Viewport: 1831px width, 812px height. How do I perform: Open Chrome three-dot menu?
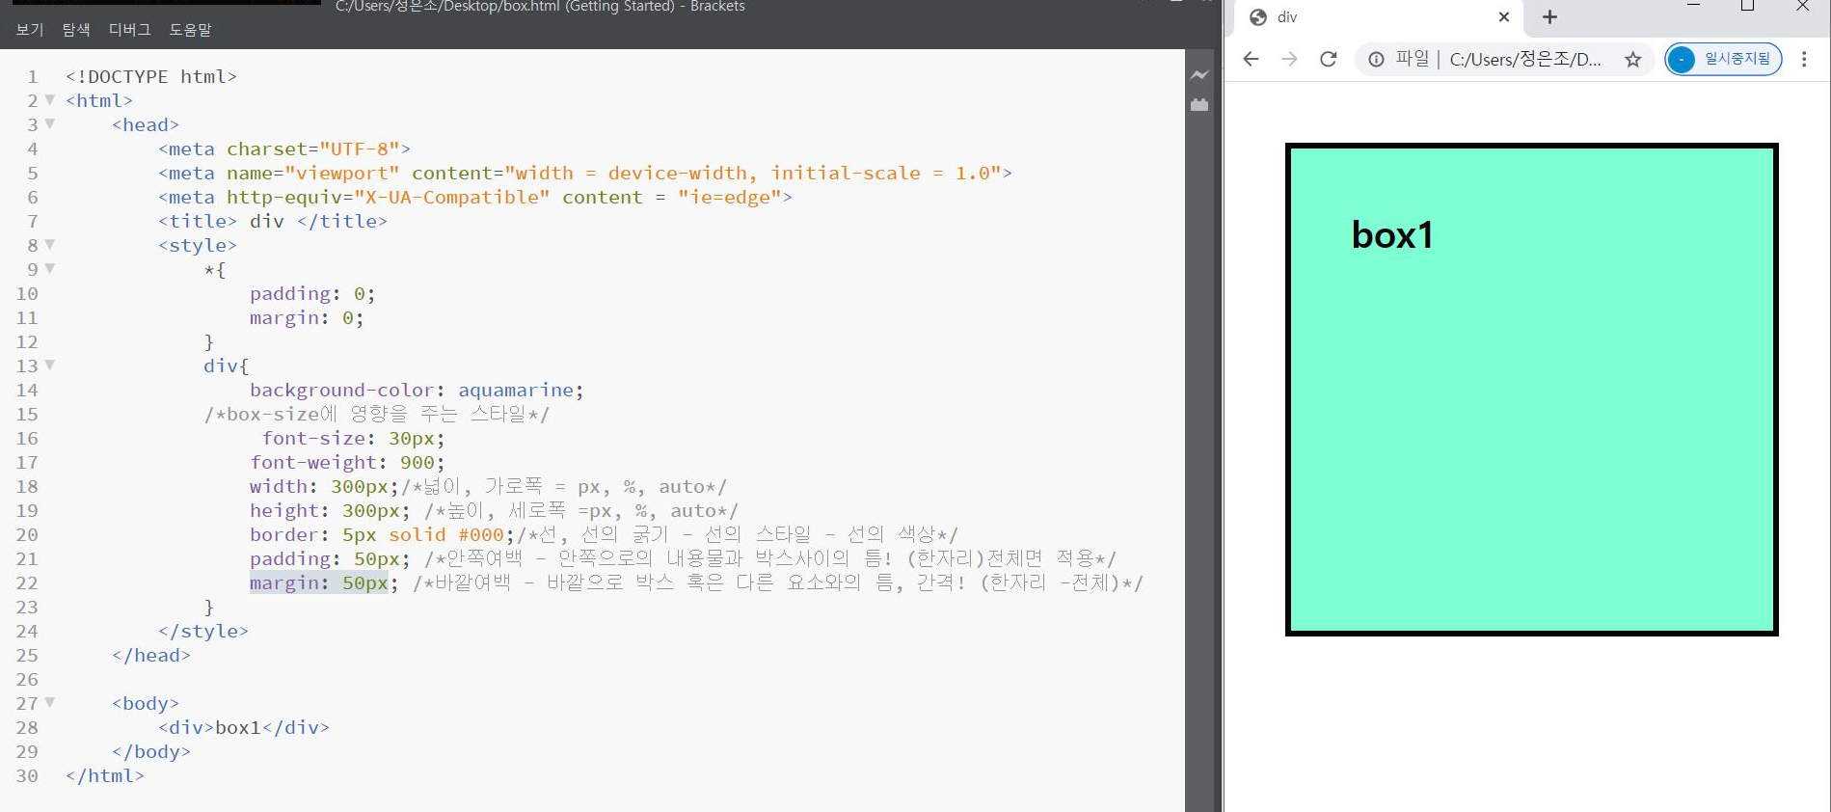click(x=1804, y=59)
